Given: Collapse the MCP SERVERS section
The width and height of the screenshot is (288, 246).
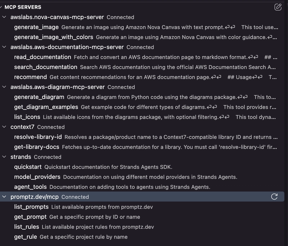Looking at the screenshot, I should tap(1, 7).
